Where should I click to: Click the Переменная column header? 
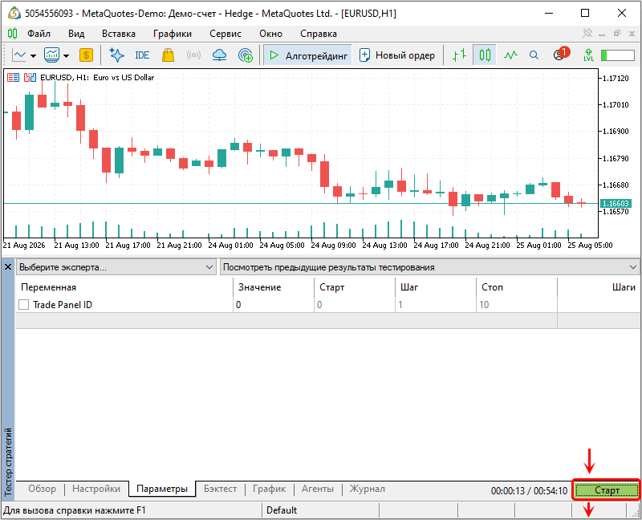click(x=124, y=287)
